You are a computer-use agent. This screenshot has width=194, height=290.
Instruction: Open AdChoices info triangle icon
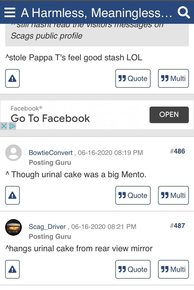click(12, 126)
